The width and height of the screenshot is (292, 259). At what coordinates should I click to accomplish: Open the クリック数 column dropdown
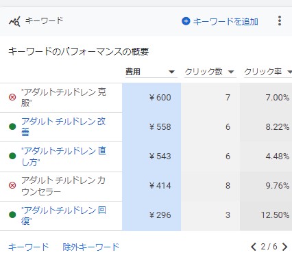(x=231, y=72)
